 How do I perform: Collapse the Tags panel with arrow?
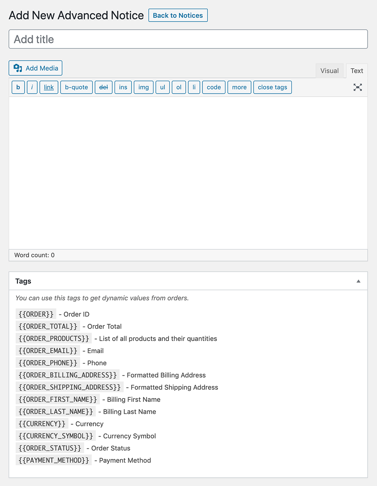(x=358, y=281)
